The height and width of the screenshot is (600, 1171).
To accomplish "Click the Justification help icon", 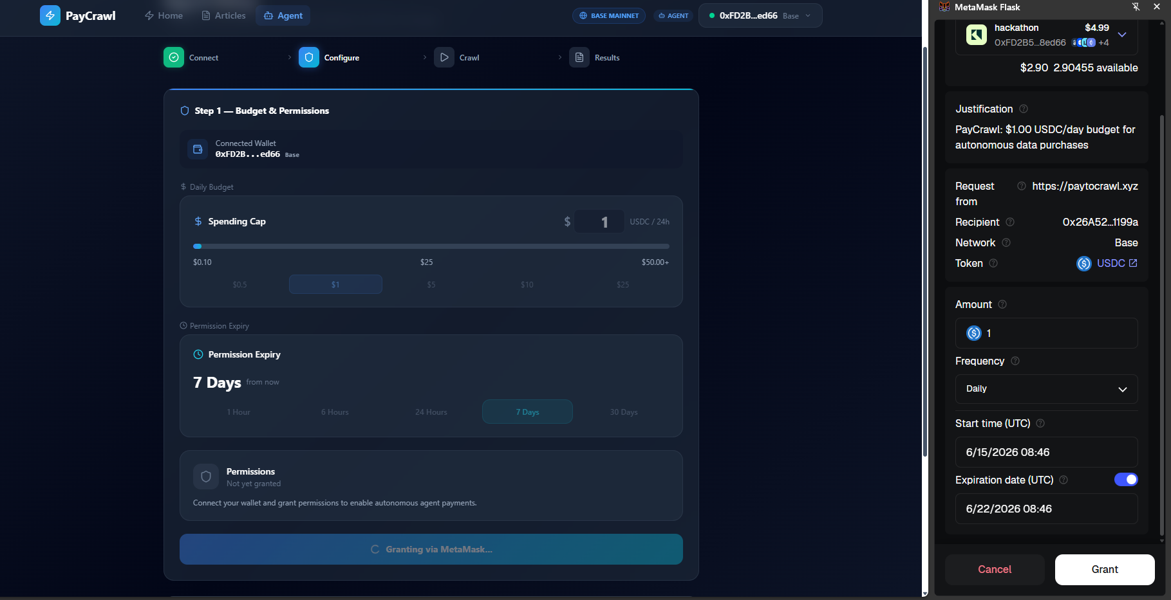I will point(1024,109).
